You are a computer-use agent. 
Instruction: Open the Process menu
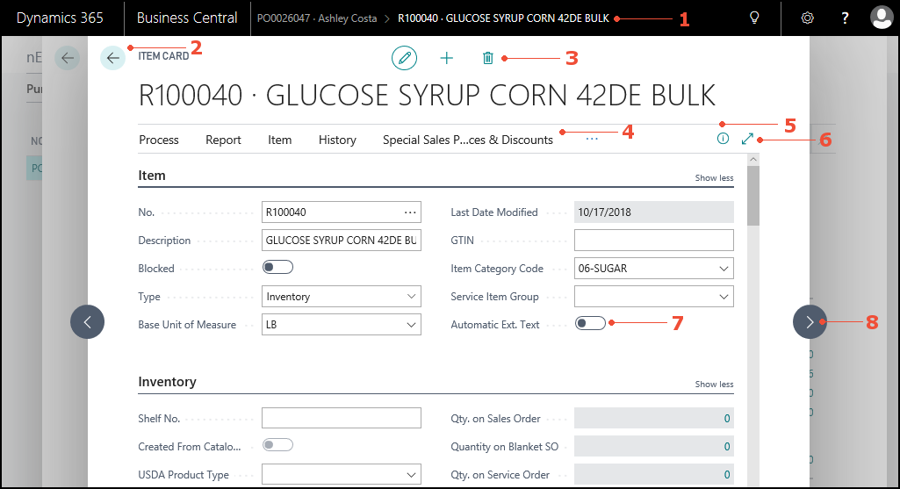[x=159, y=140]
